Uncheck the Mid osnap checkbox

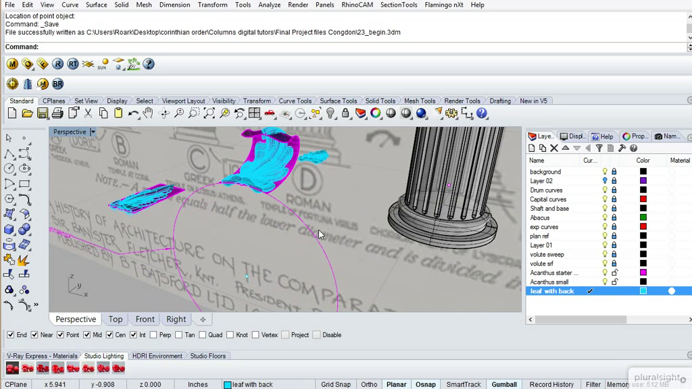tap(87, 335)
